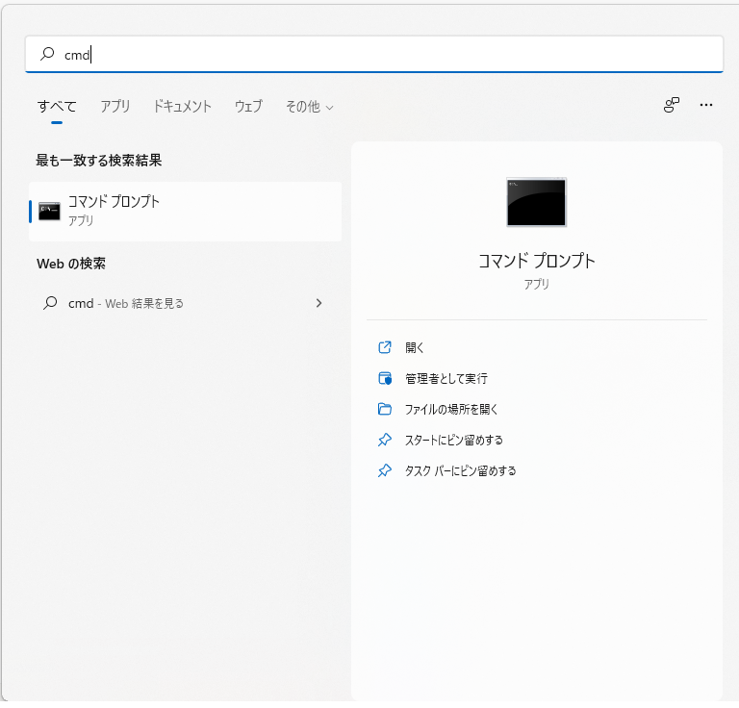Image resolution: width=739 pixels, height=708 pixels.
Task: Click the search magnifier icon in search box
Action: pyautogui.click(x=47, y=54)
